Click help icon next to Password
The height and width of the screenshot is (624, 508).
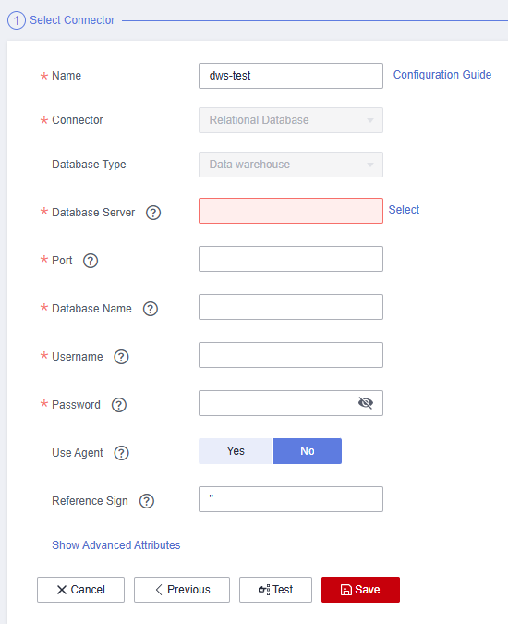[x=119, y=405]
